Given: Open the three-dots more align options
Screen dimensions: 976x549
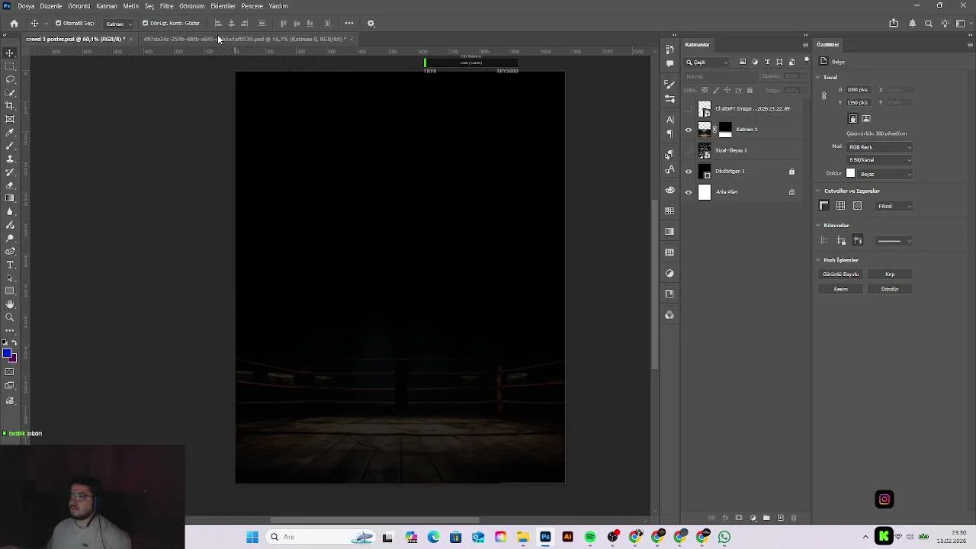Looking at the screenshot, I should (349, 24).
